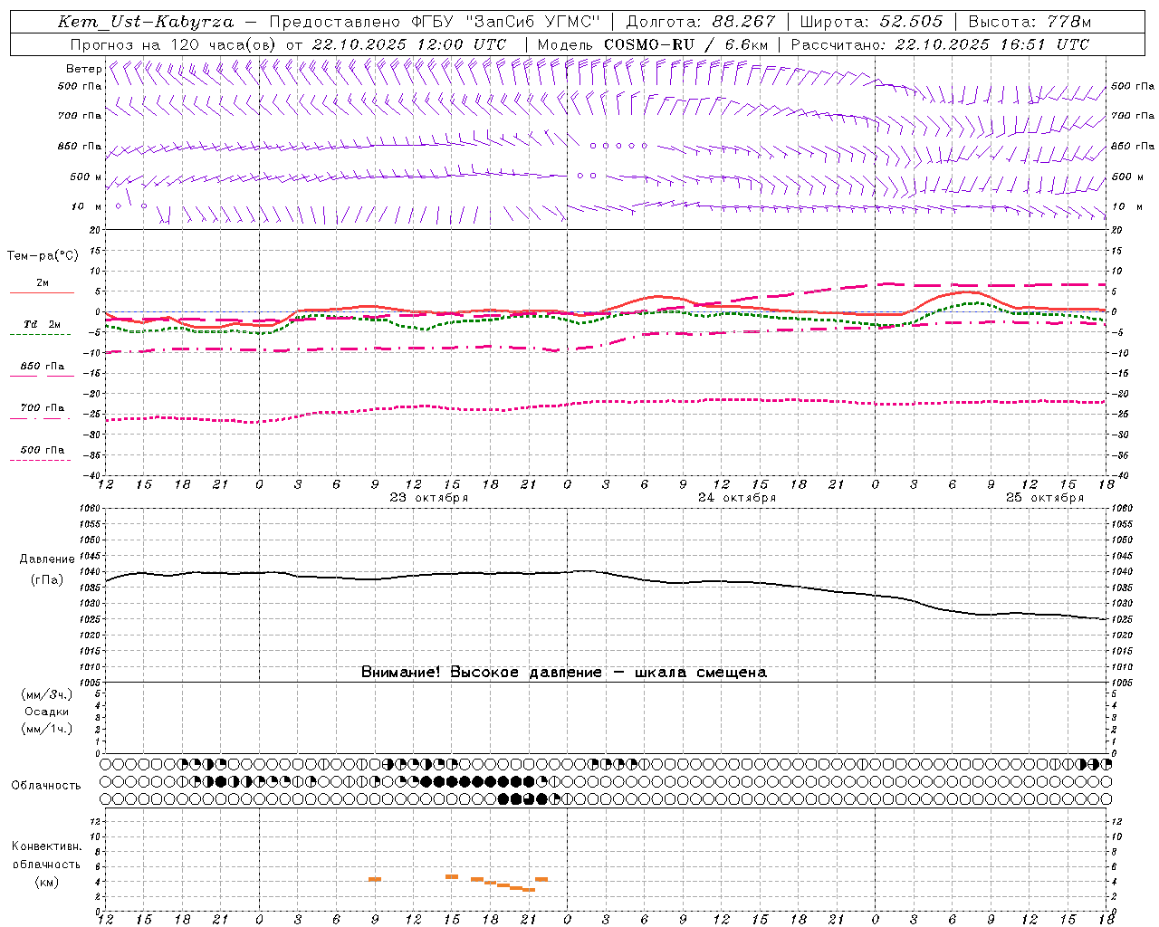Click the 25 октября date label
The height and width of the screenshot is (927, 1159).
click(x=1045, y=498)
